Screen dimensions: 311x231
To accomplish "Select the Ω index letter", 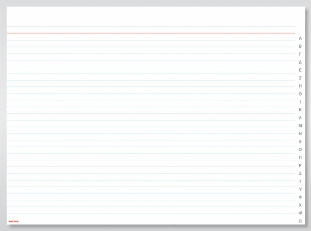I will click(300, 221).
